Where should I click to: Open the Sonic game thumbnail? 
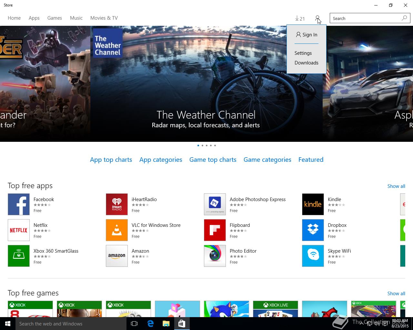tap(227, 309)
